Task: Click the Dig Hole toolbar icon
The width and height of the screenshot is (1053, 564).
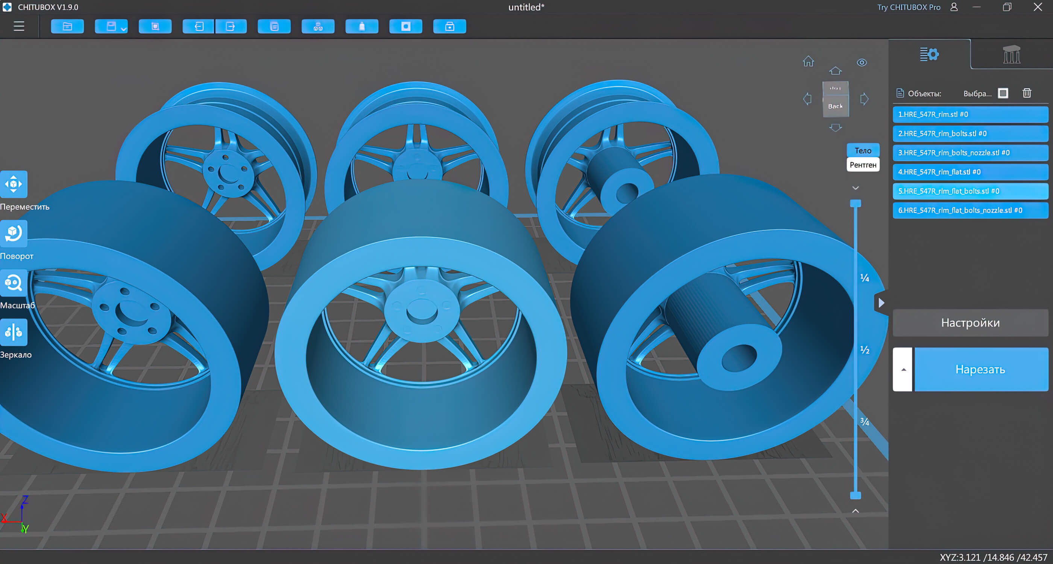Action: coord(405,27)
